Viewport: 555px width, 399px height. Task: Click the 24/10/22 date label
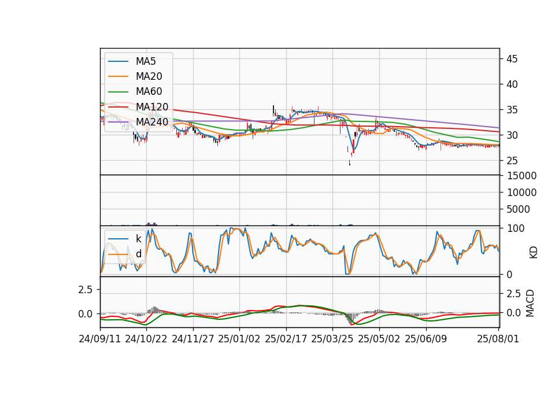pos(146,339)
